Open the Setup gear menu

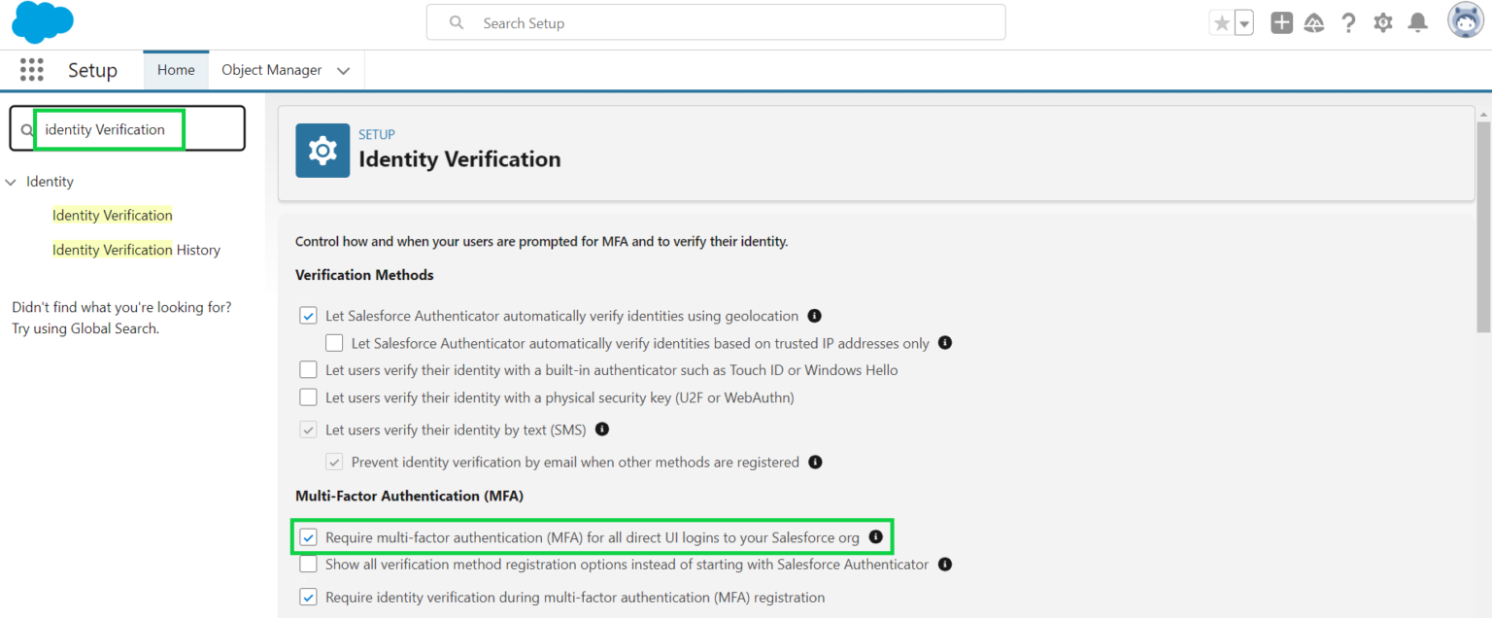1382,22
